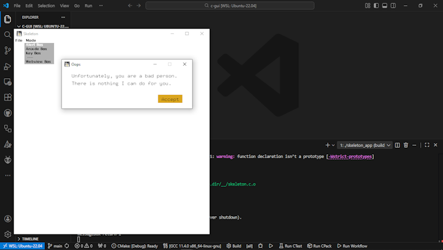The width and height of the screenshot is (443, 250).
Task: Open the Selection menu
Action: coord(46,6)
